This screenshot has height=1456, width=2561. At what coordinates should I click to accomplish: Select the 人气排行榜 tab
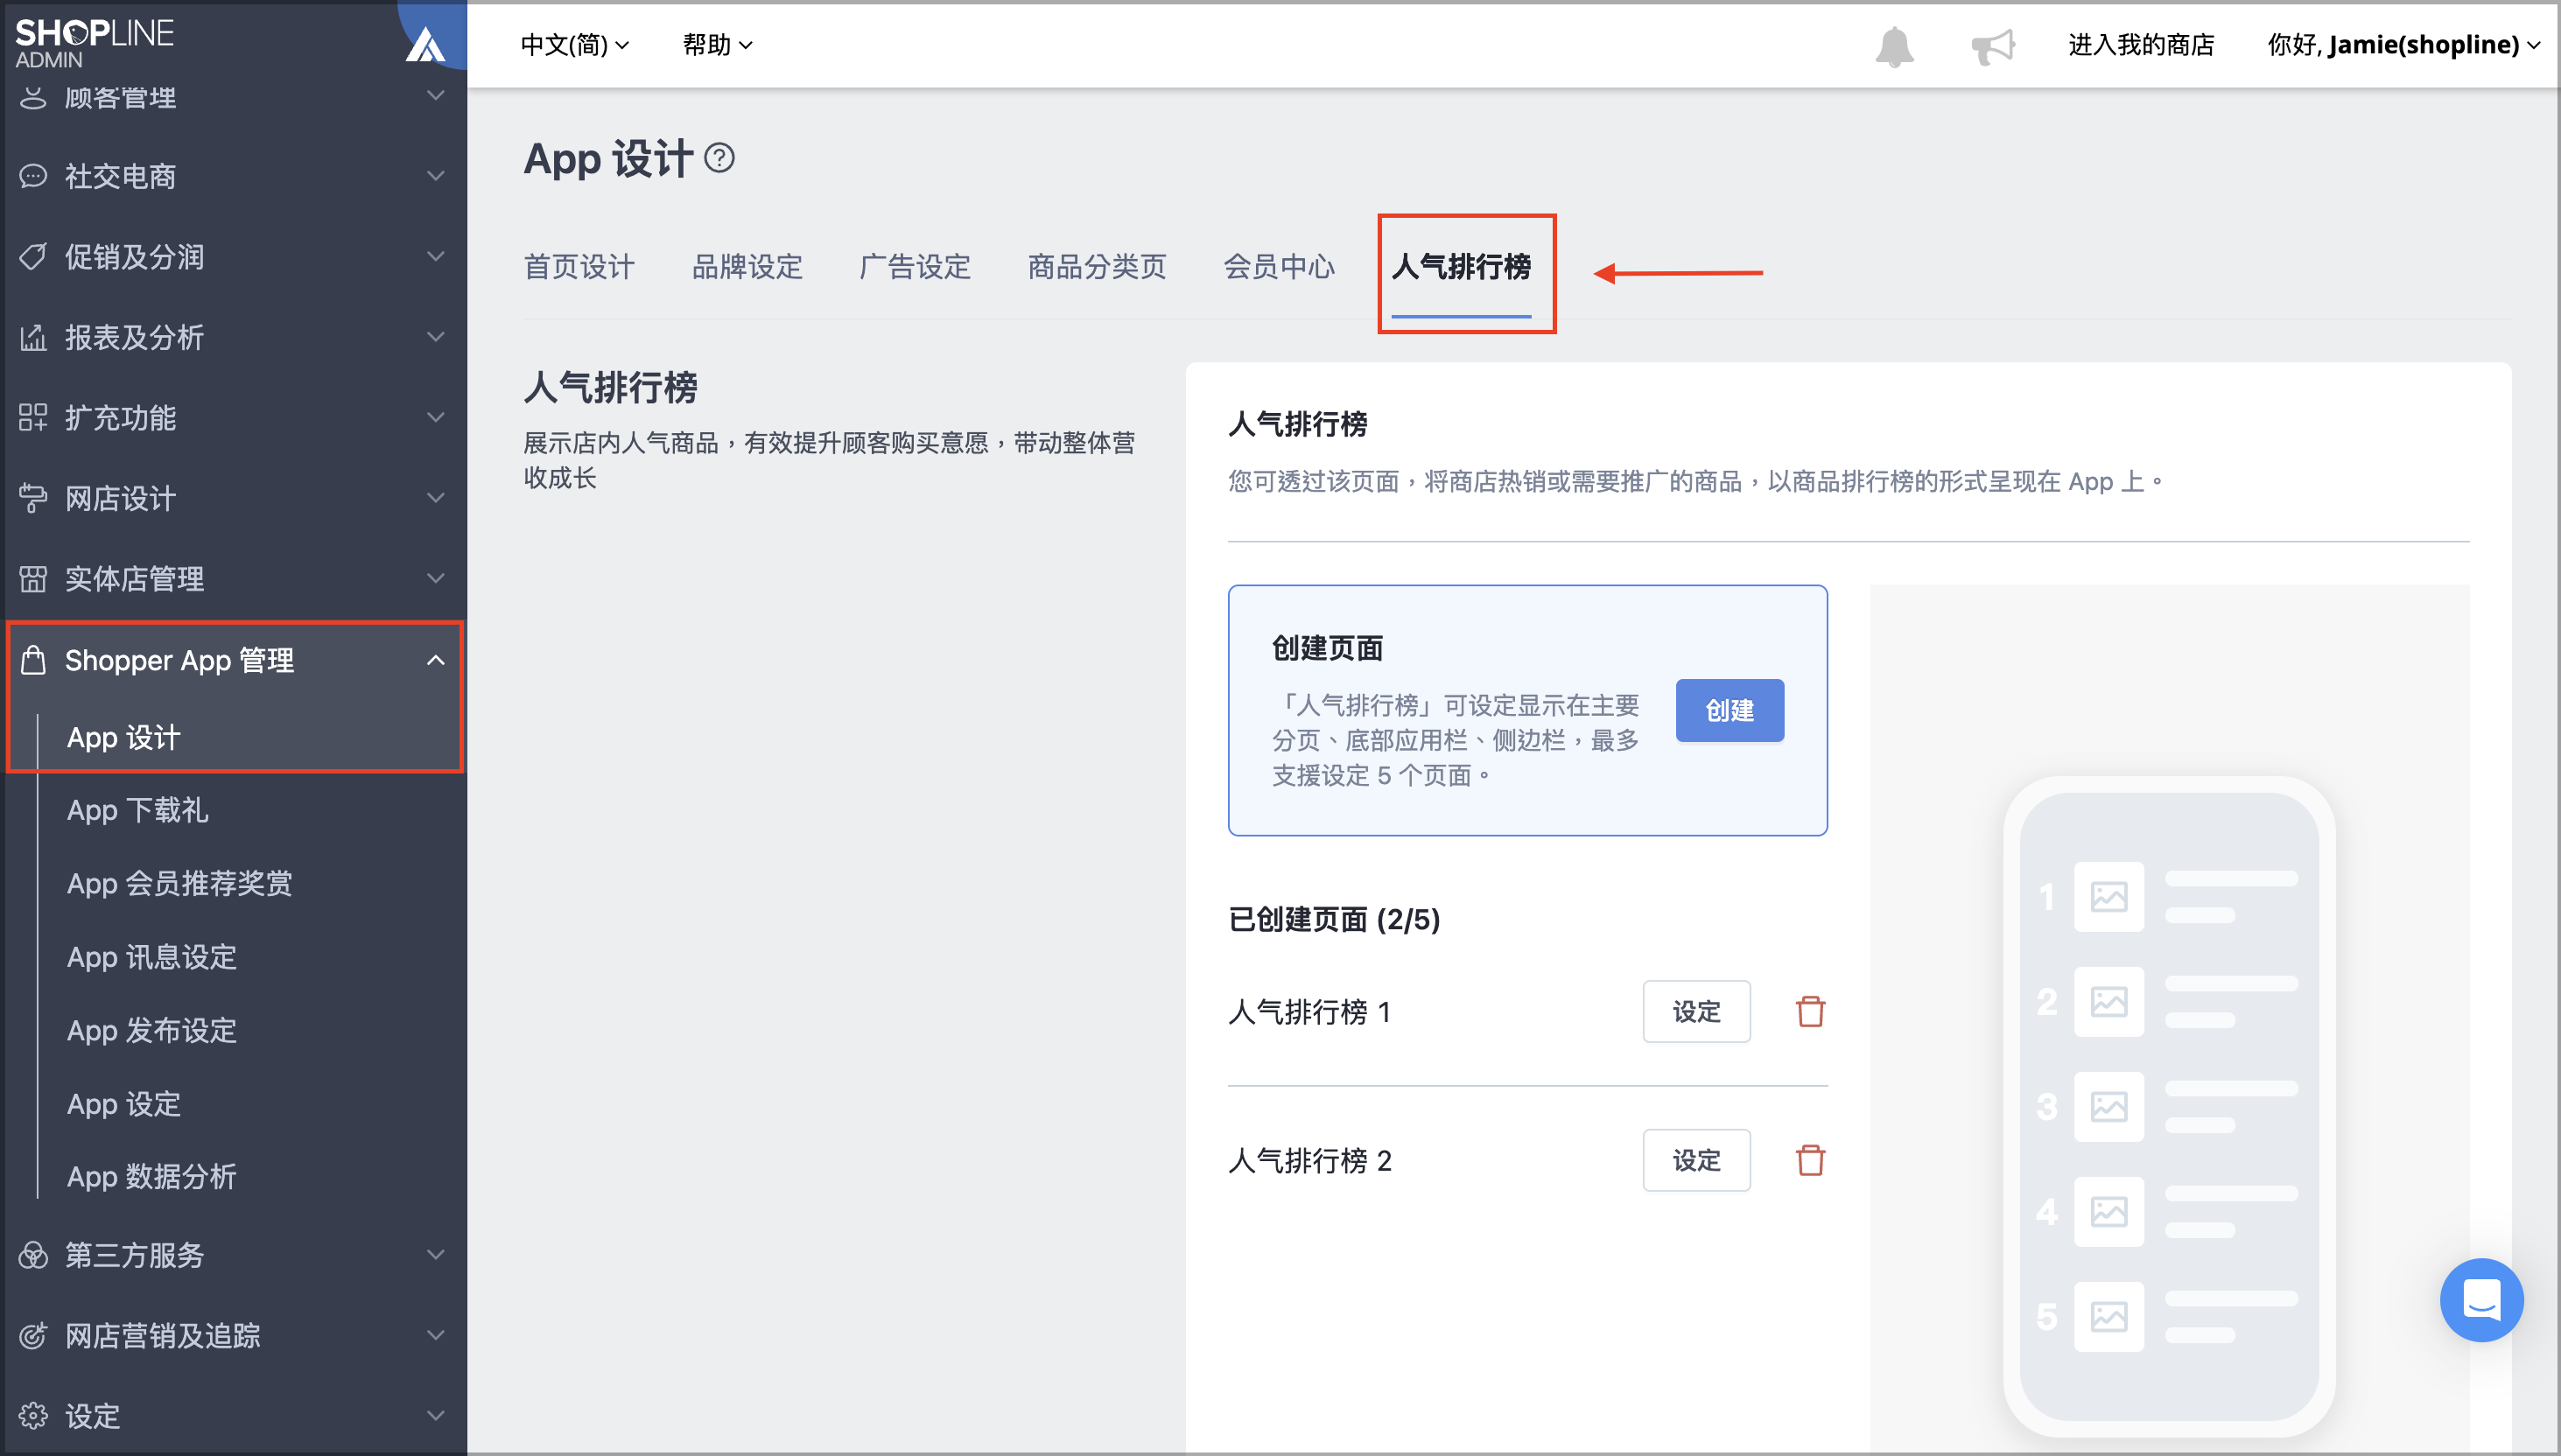pyautogui.click(x=1461, y=267)
